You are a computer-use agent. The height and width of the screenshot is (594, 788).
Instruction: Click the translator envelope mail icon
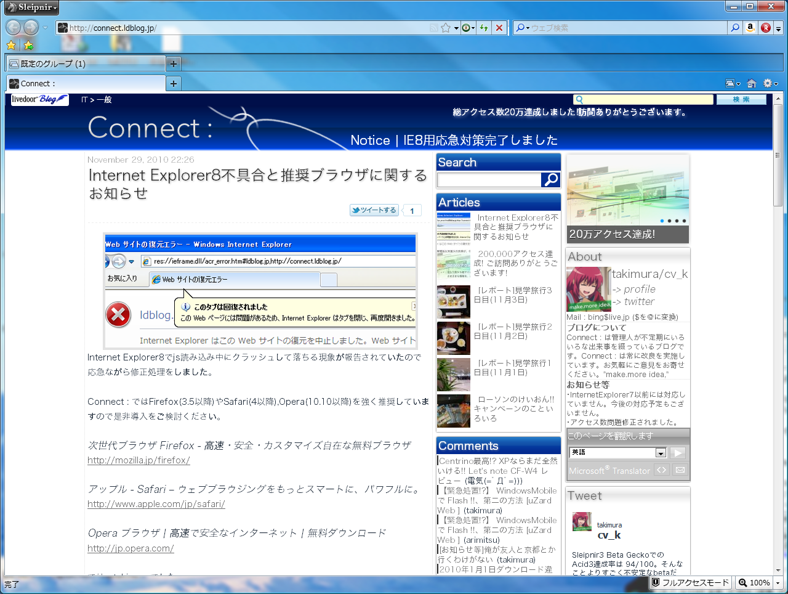(x=680, y=470)
